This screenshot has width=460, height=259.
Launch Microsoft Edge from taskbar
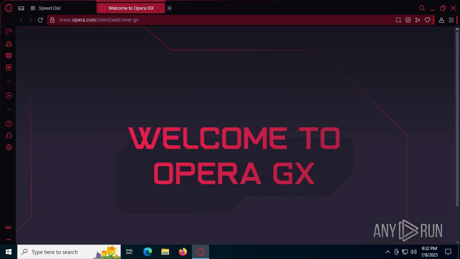pos(148,252)
